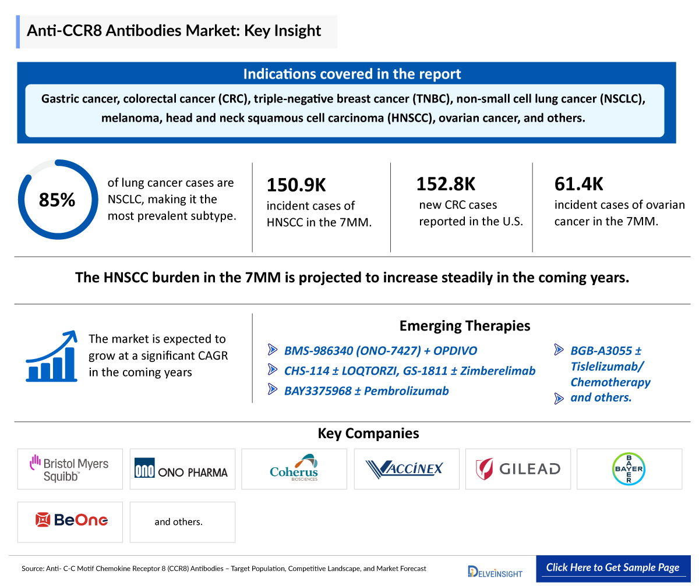The width and height of the screenshot is (699, 586).
Task: Select the Bristol Myers Squibb logo
Action: pyautogui.click(x=69, y=468)
